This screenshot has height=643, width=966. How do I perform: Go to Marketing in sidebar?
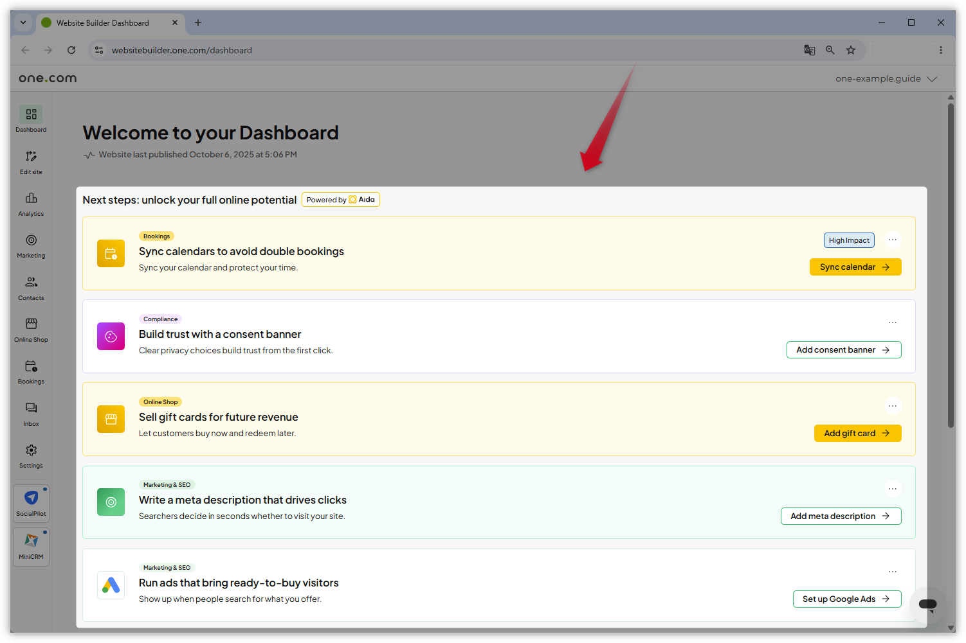(x=31, y=245)
